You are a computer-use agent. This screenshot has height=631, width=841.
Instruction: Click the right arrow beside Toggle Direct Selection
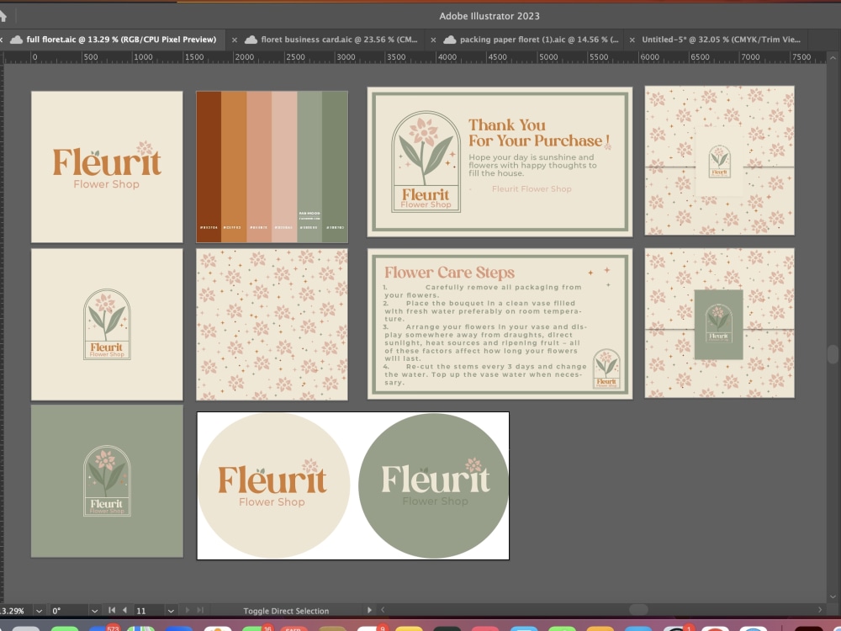[x=372, y=610]
